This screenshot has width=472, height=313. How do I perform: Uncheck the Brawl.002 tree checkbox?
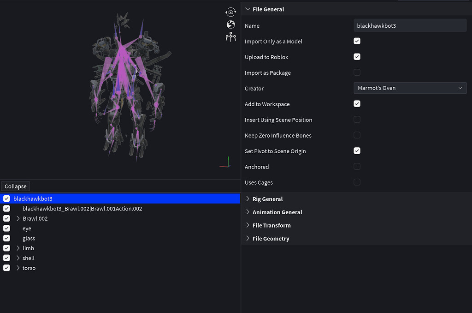click(6, 218)
